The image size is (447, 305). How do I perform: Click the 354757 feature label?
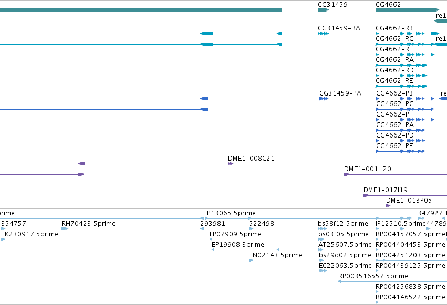click(x=14, y=224)
